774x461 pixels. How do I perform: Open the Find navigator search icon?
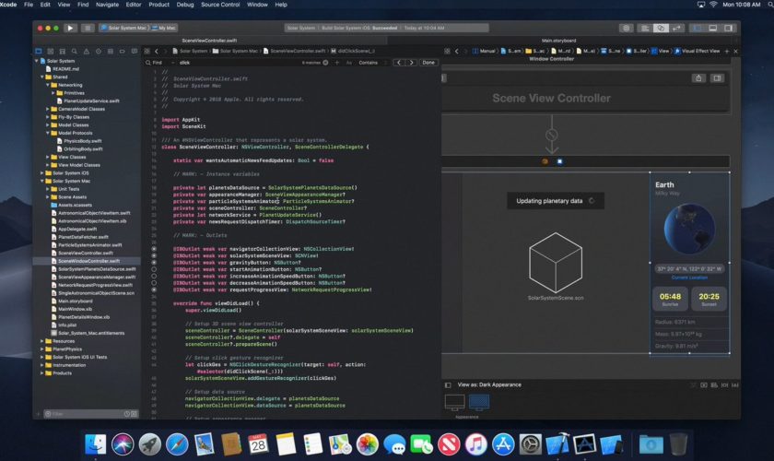click(75, 52)
